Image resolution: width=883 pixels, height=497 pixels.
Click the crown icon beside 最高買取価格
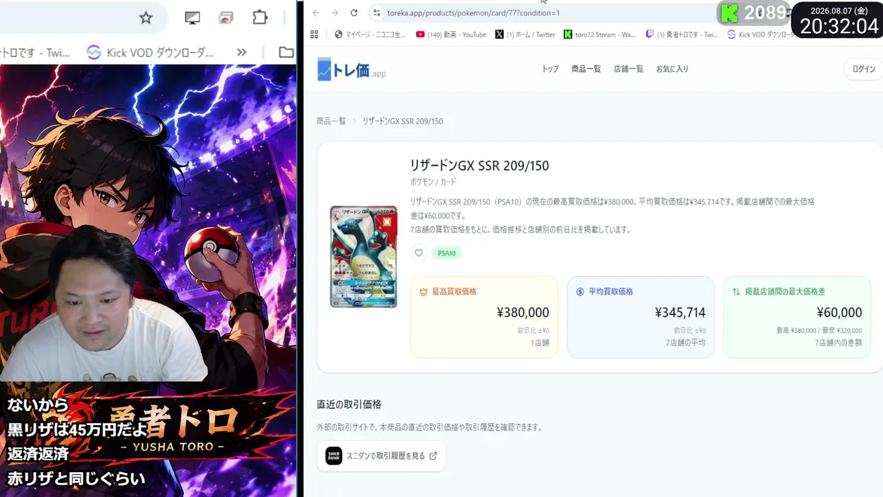click(x=424, y=291)
